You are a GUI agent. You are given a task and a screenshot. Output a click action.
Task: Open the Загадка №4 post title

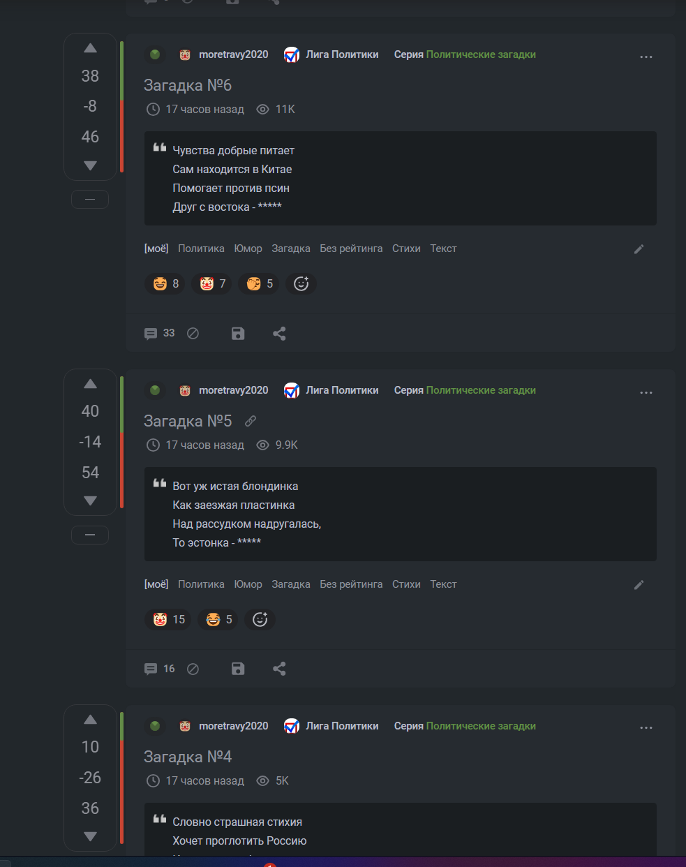tap(188, 757)
